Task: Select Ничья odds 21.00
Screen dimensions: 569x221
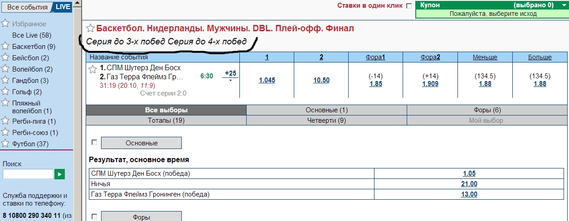Action: (x=470, y=184)
